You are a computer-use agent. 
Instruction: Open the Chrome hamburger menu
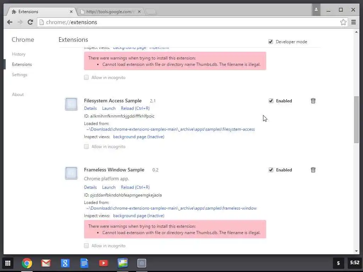pyautogui.click(x=353, y=22)
